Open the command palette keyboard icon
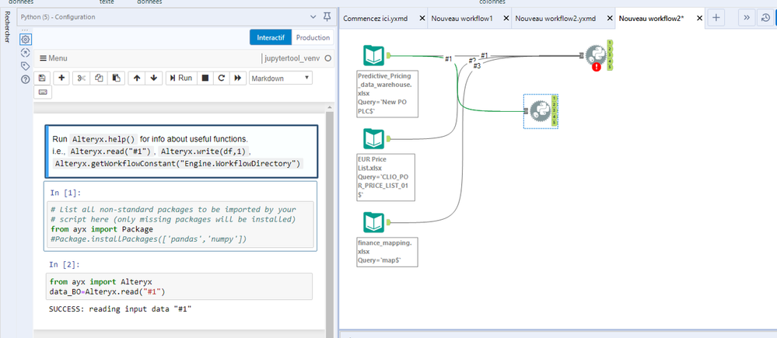Viewport: 777px width, 338px height. point(43,92)
